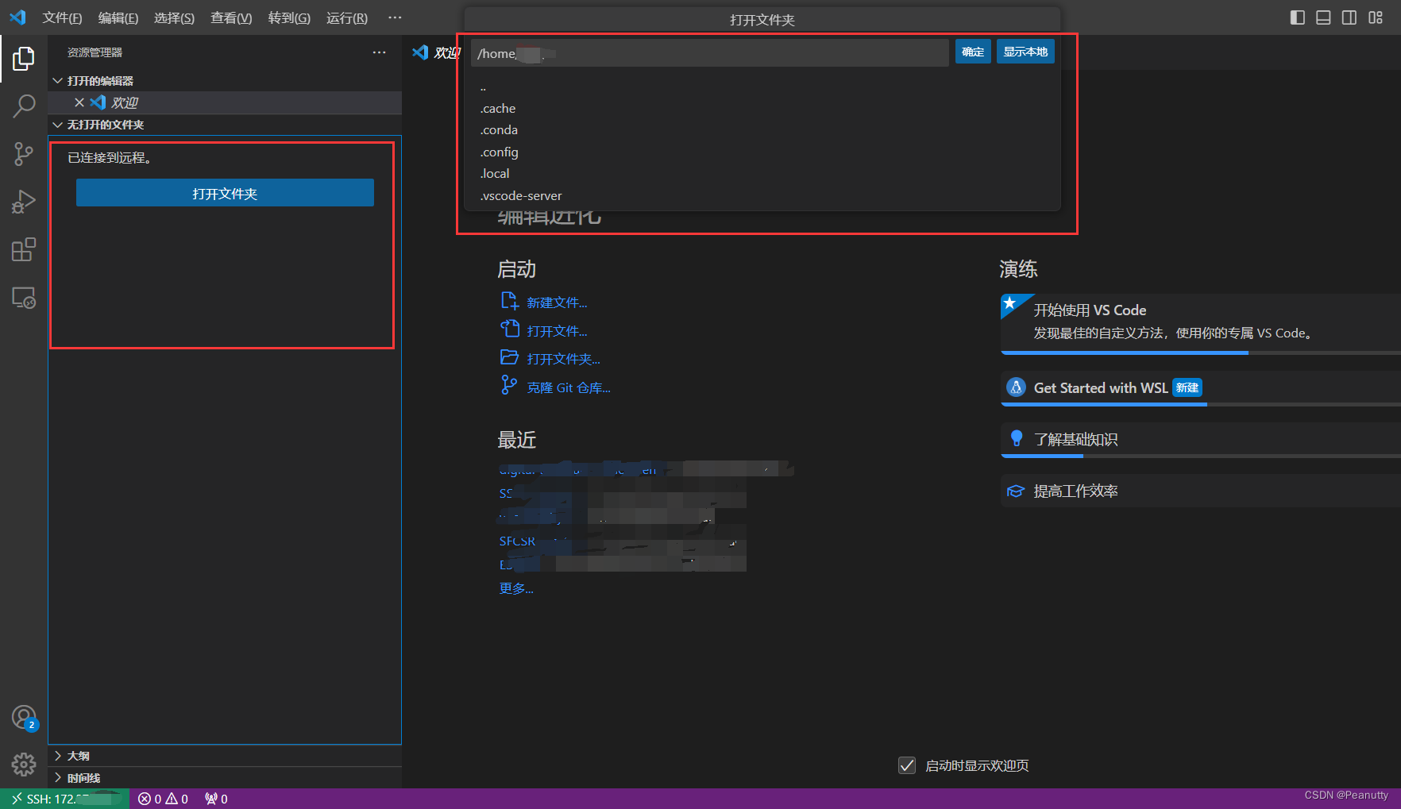The width and height of the screenshot is (1401, 809).
Task: Toggle primary side bar layout icon
Action: coord(1298,17)
